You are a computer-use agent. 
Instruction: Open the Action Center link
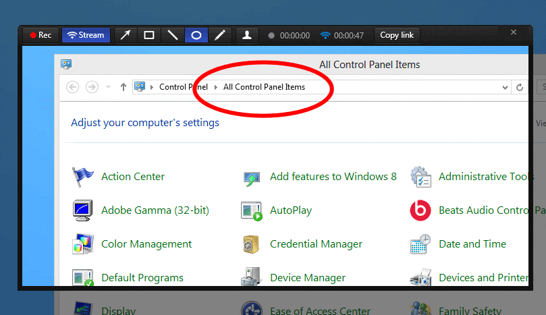coord(133,177)
